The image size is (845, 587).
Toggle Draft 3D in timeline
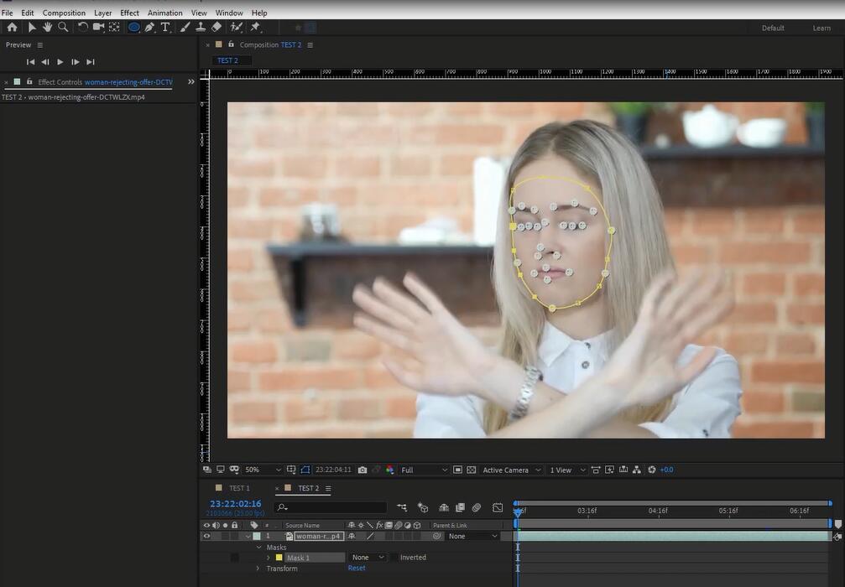click(x=423, y=507)
